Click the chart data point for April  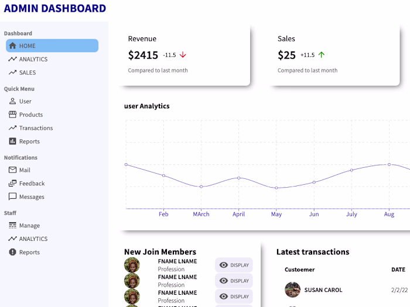[239, 178]
